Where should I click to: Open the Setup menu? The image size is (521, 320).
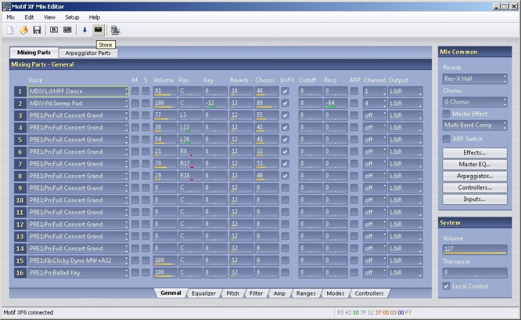(x=72, y=18)
